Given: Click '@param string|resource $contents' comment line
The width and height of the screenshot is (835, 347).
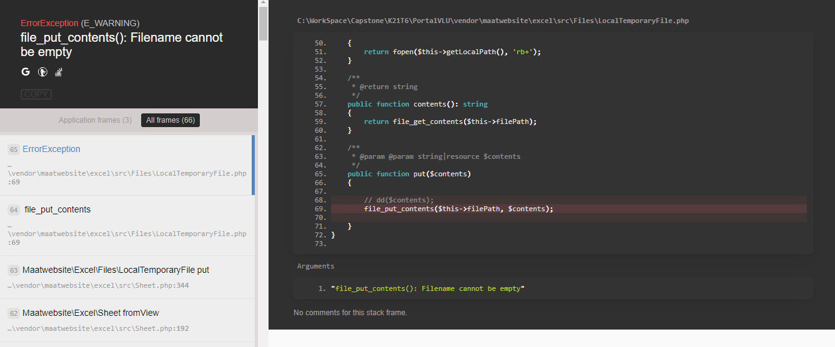Looking at the screenshot, I should tap(436, 156).
